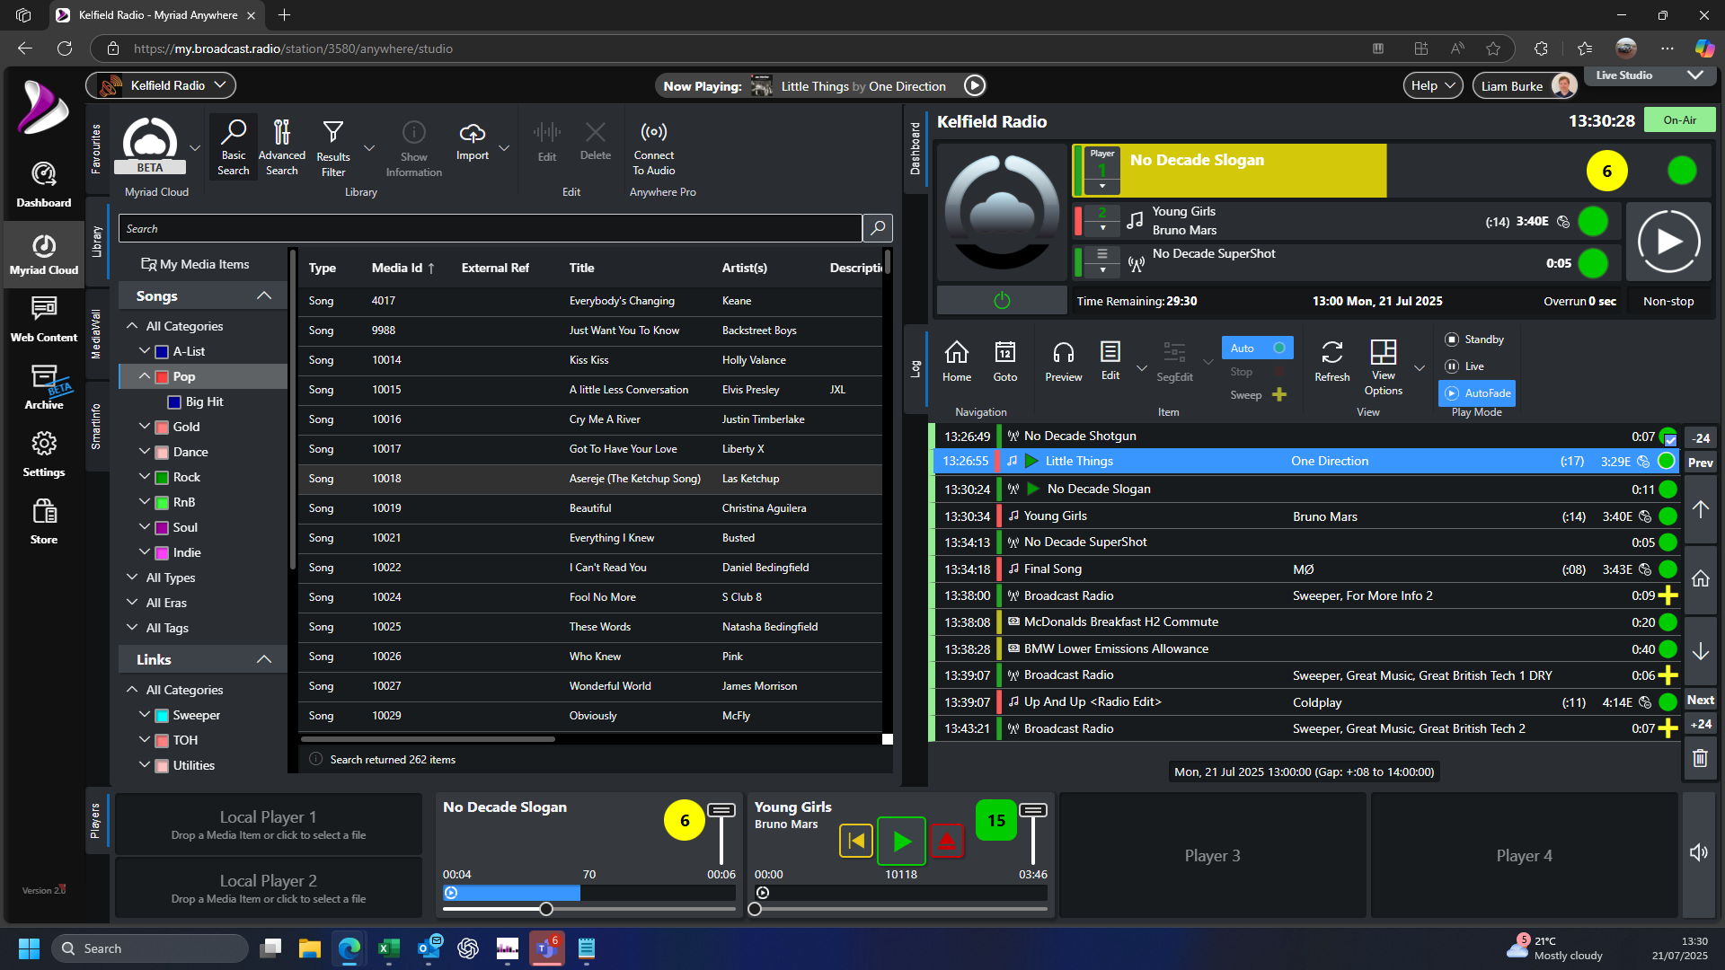
Task: Click Prev button in log
Action: (x=1701, y=463)
